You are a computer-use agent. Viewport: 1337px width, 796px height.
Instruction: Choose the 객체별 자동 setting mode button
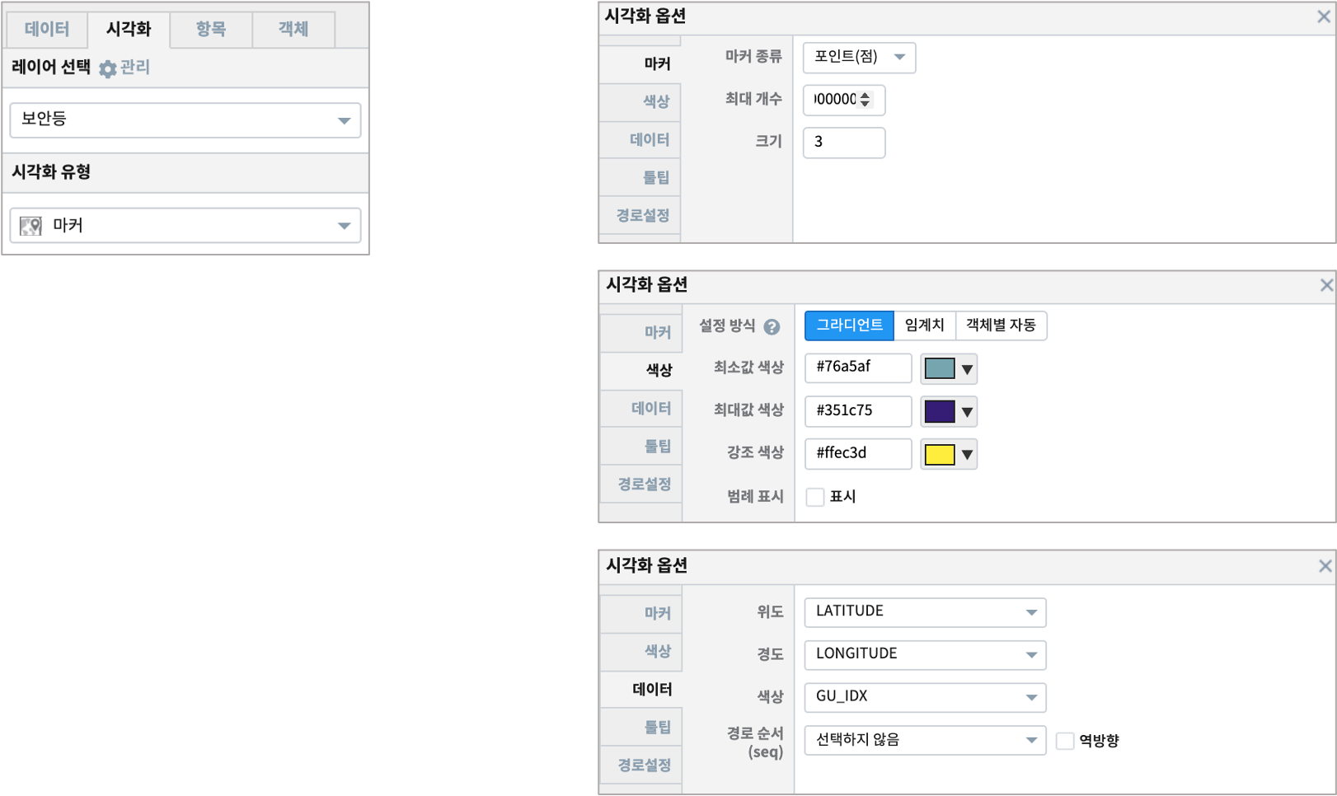(x=1001, y=325)
